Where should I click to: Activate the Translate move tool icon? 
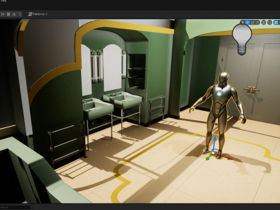[247, 22]
